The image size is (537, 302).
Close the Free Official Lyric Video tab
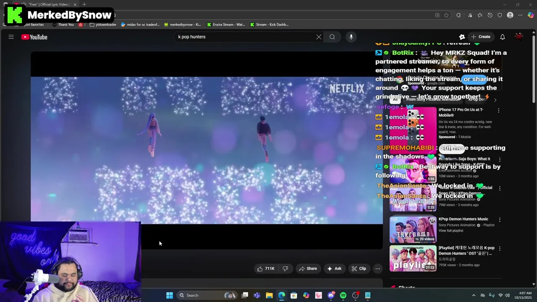click(x=75, y=4)
